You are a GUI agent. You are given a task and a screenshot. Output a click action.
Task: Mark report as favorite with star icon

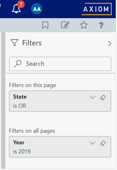[84, 25]
